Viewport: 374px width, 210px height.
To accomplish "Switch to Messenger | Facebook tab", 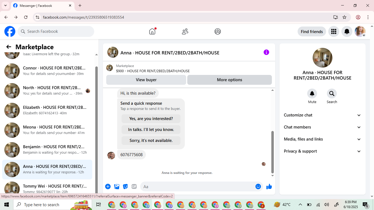I will (42, 5).
